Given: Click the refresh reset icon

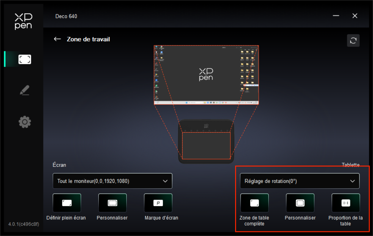Looking at the screenshot, I should point(353,41).
